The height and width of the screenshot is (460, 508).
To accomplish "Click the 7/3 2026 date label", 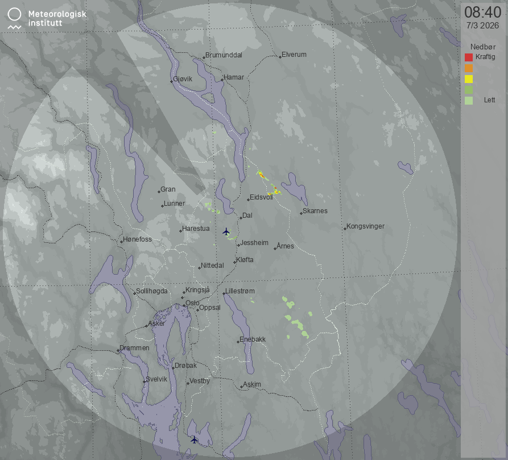I will click(482, 26).
